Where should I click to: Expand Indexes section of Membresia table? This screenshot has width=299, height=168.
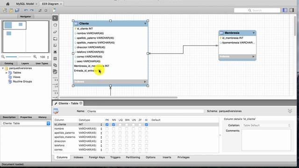(x=253, y=56)
